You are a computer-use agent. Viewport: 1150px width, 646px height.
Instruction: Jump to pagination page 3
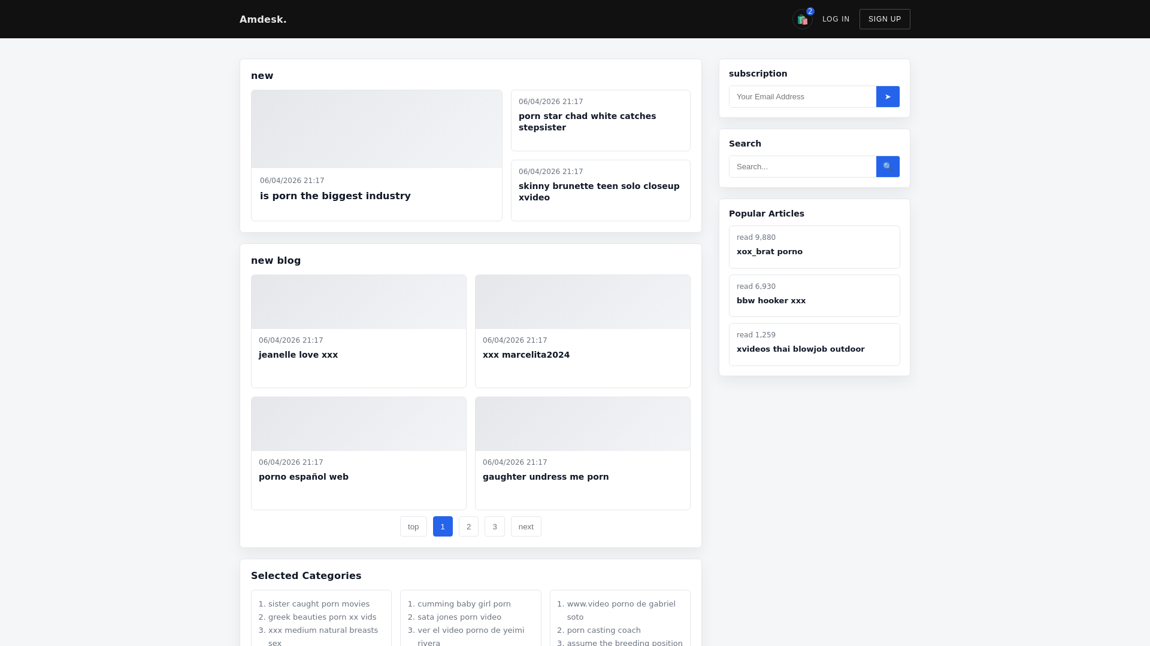pyautogui.click(x=494, y=526)
